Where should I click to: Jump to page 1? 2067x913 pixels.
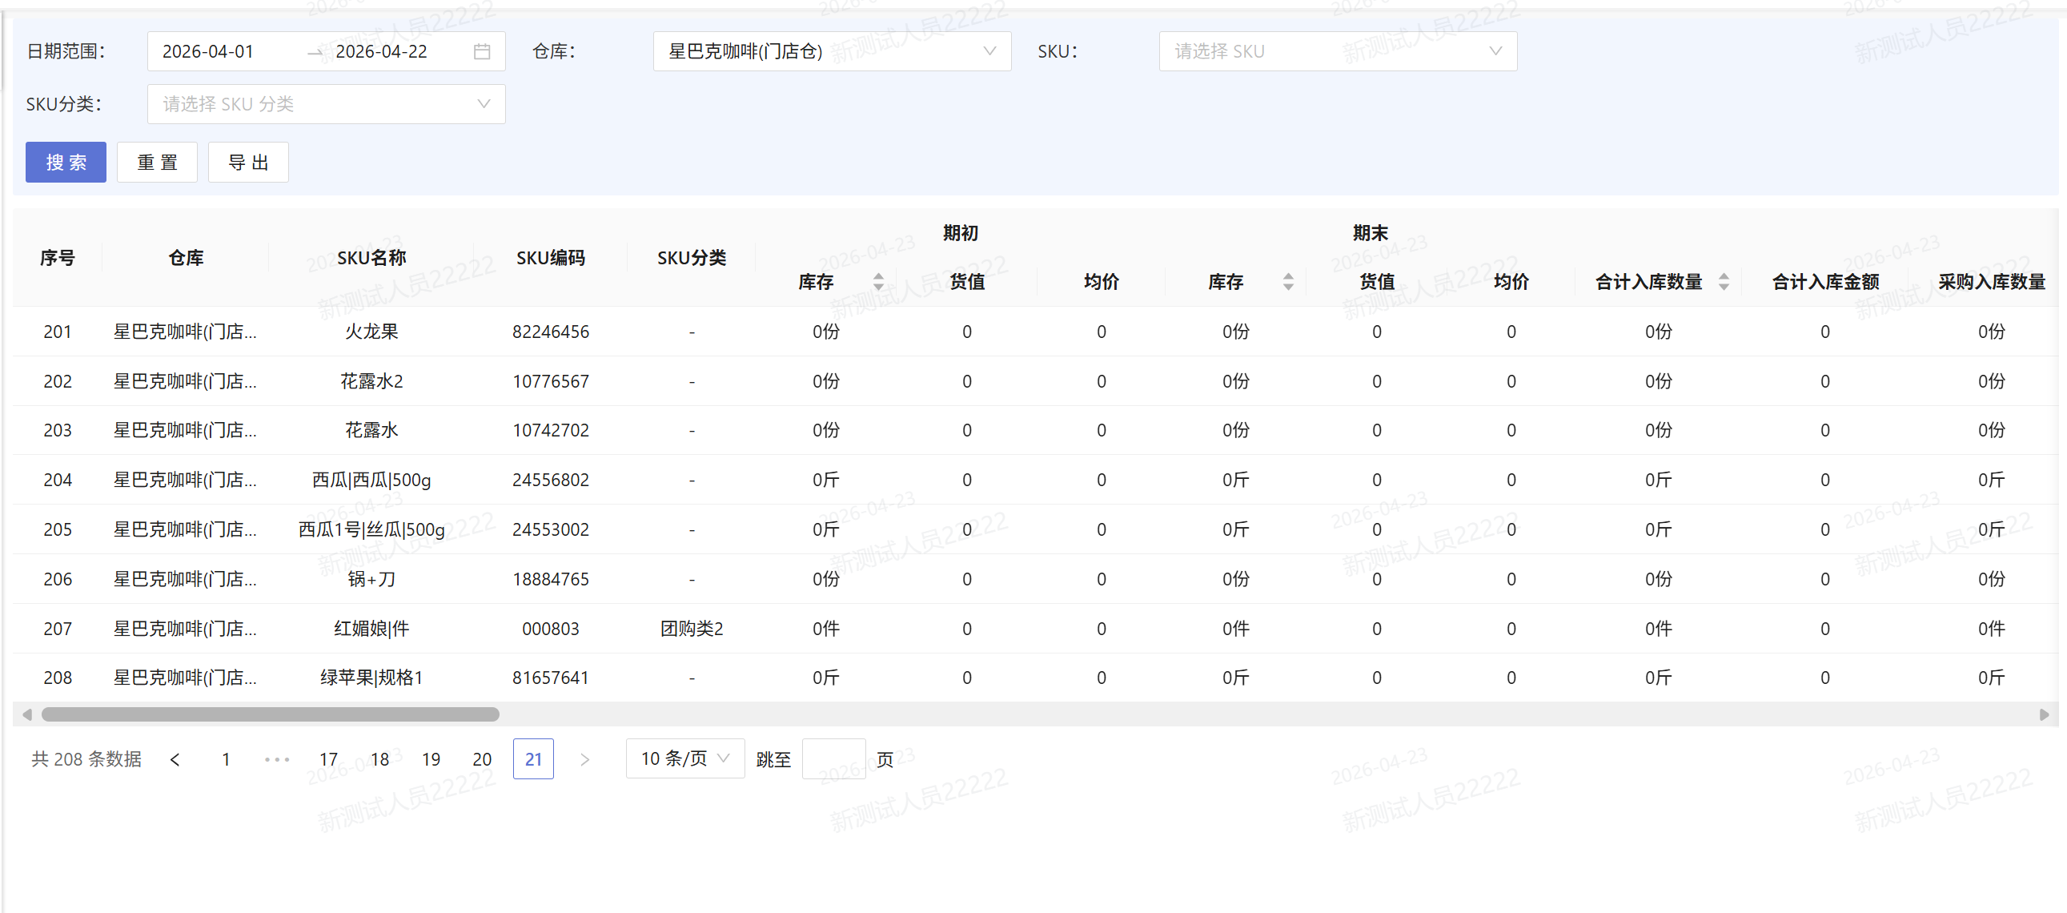tap(226, 758)
